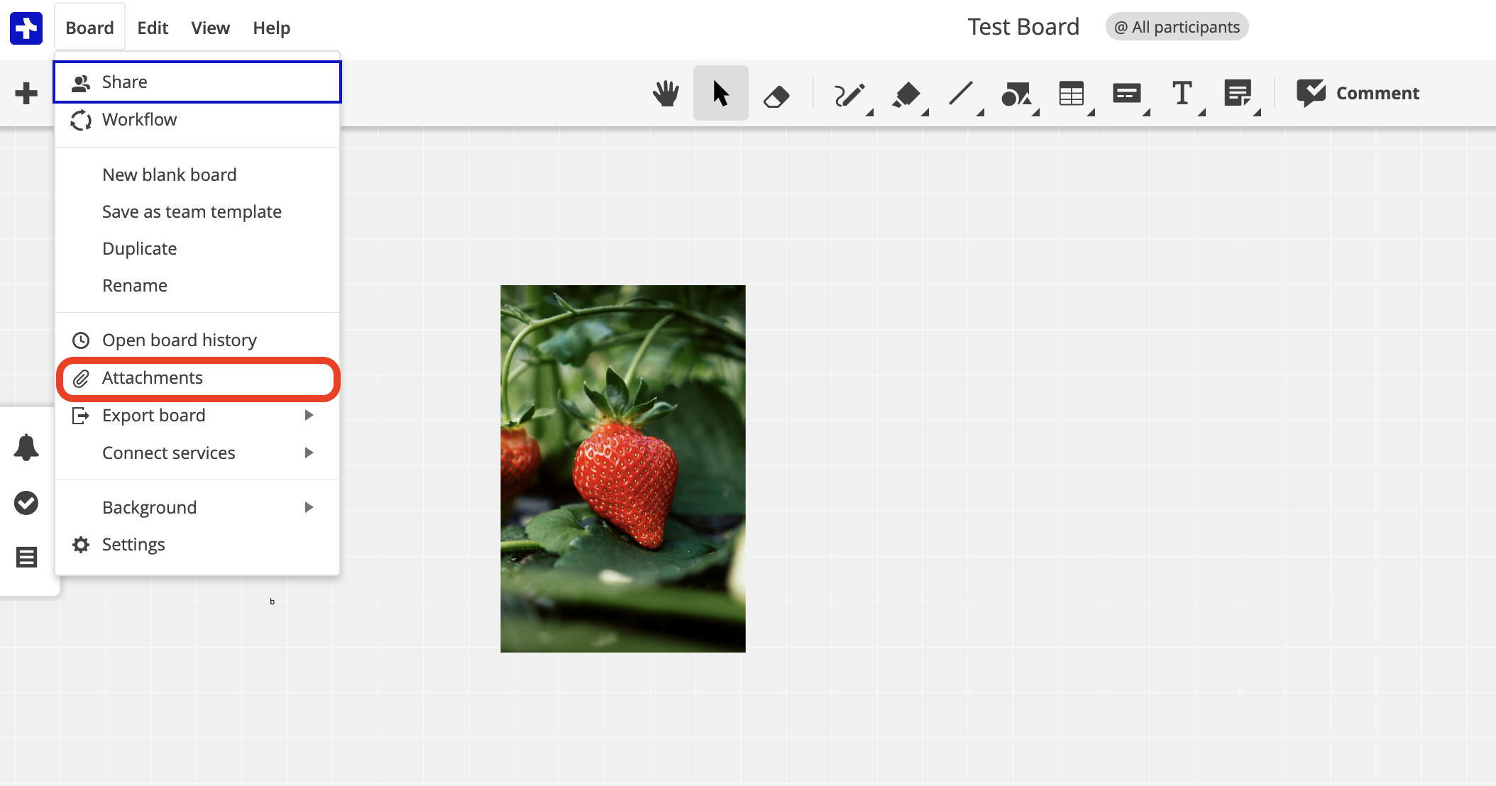1496x786 pixels.
Task: Select the strawberry image on canvas
Action: pyautogui.click(x=623, y=468)
